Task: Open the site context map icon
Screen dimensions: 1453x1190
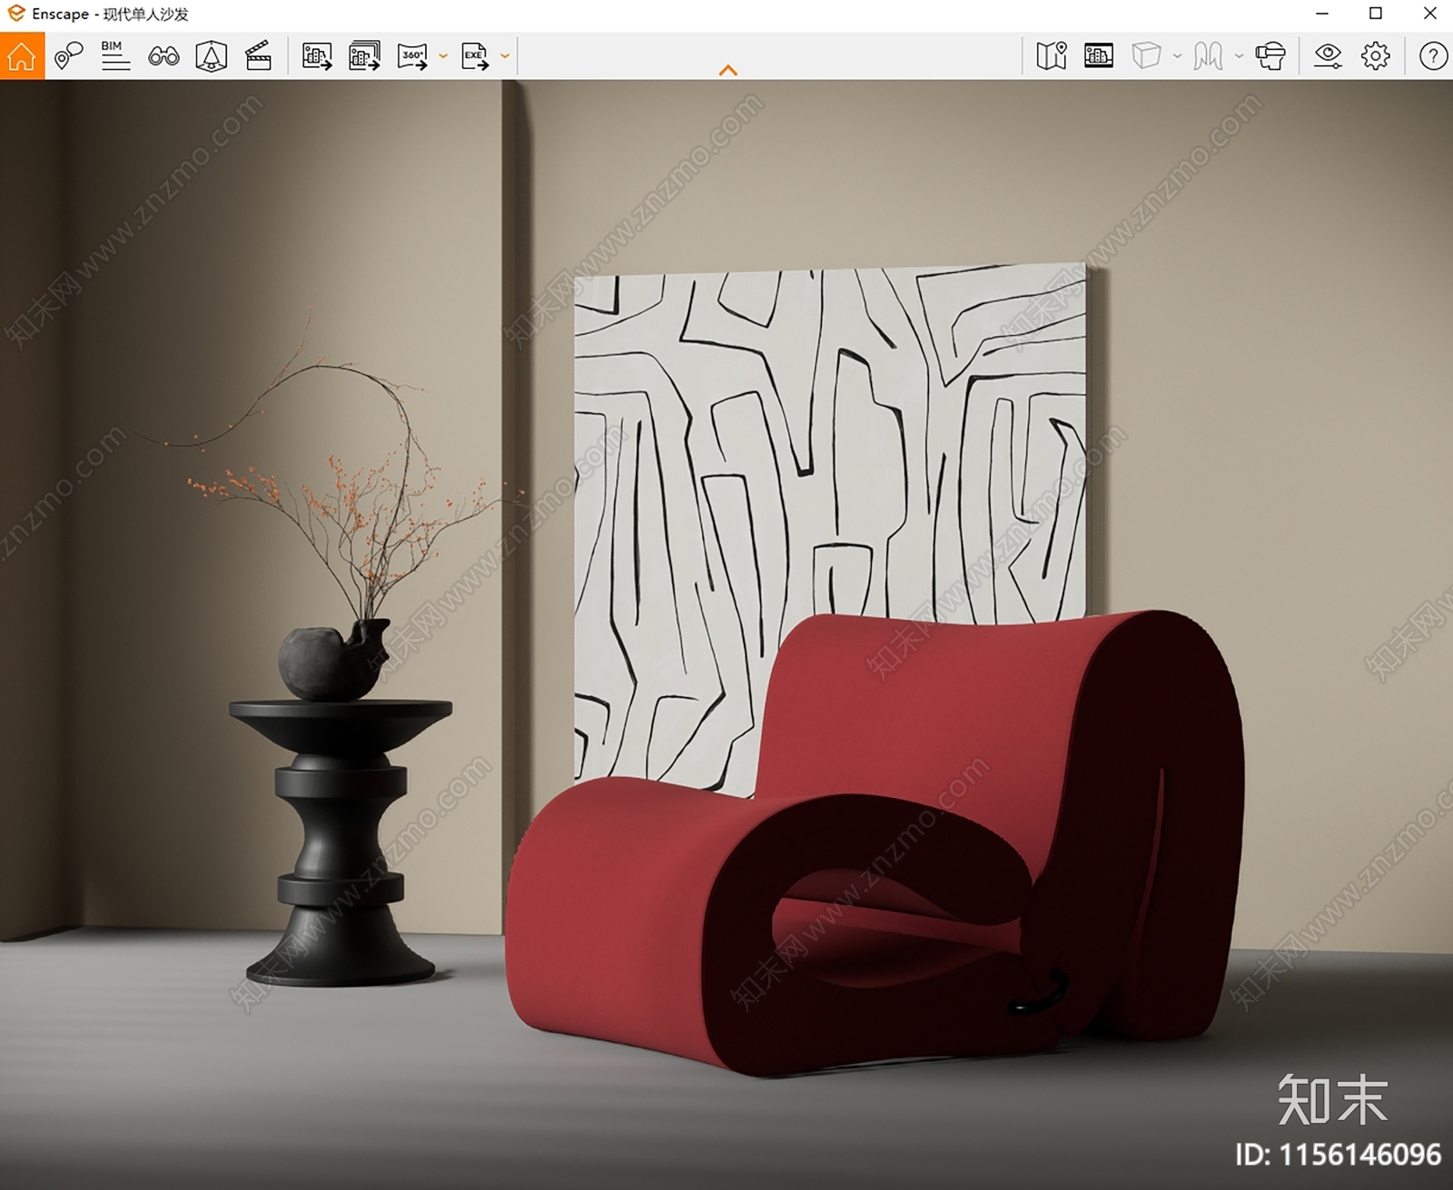Action: [x=1052, y=56]
